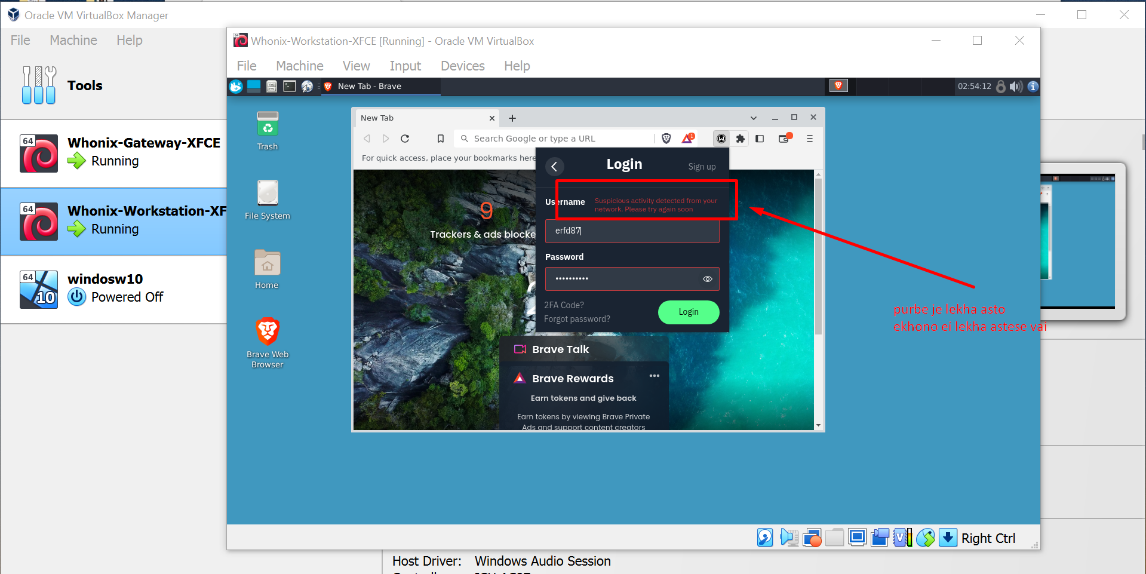Click Brave forward navigation arrow
Image resolution: width=1146 pixels, height=574 pixels.
pos(386,139)
